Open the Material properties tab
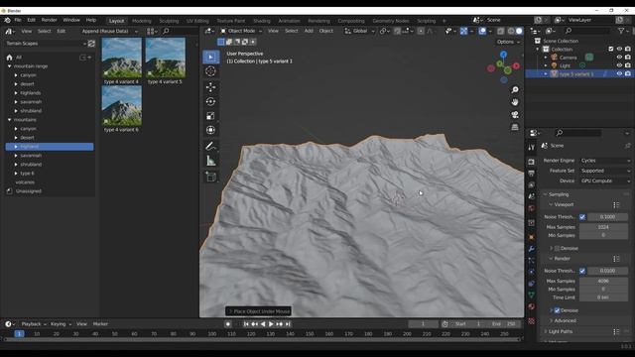Screen dimensions: 635x357 pos(532,306)
